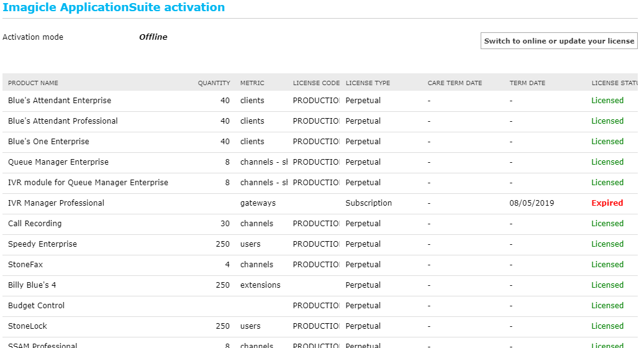Viewport: 639px width, 348px height.
Task: Click Billy Blue's 4 product name
Action: [x=32, y=285]
